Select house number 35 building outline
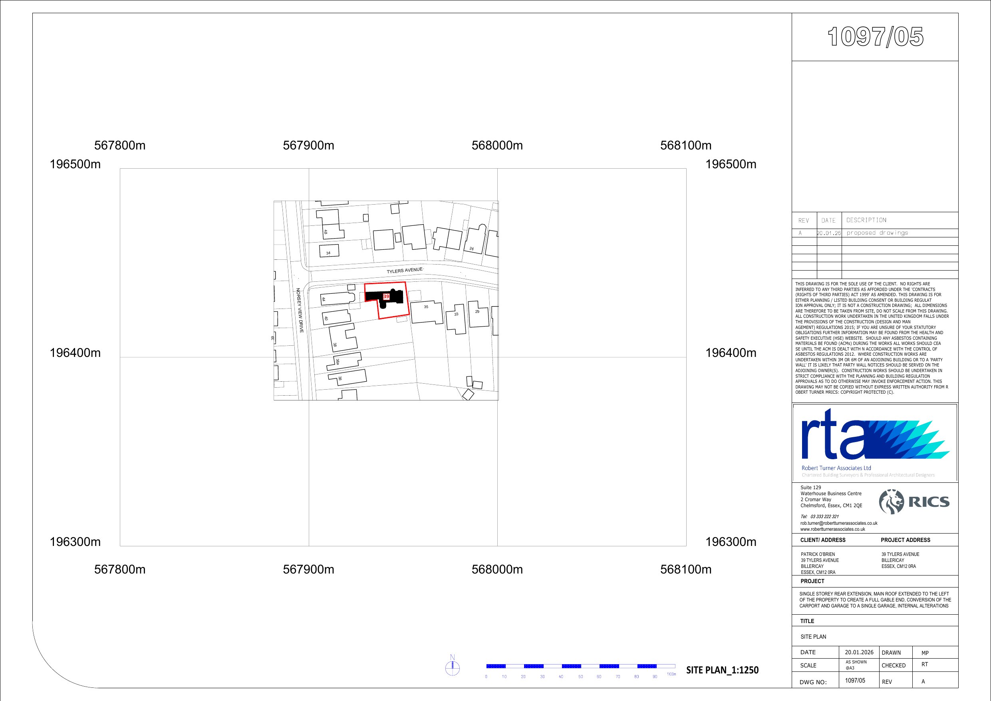991x701 pixels. pyautogui.click(x=427, y=312)
